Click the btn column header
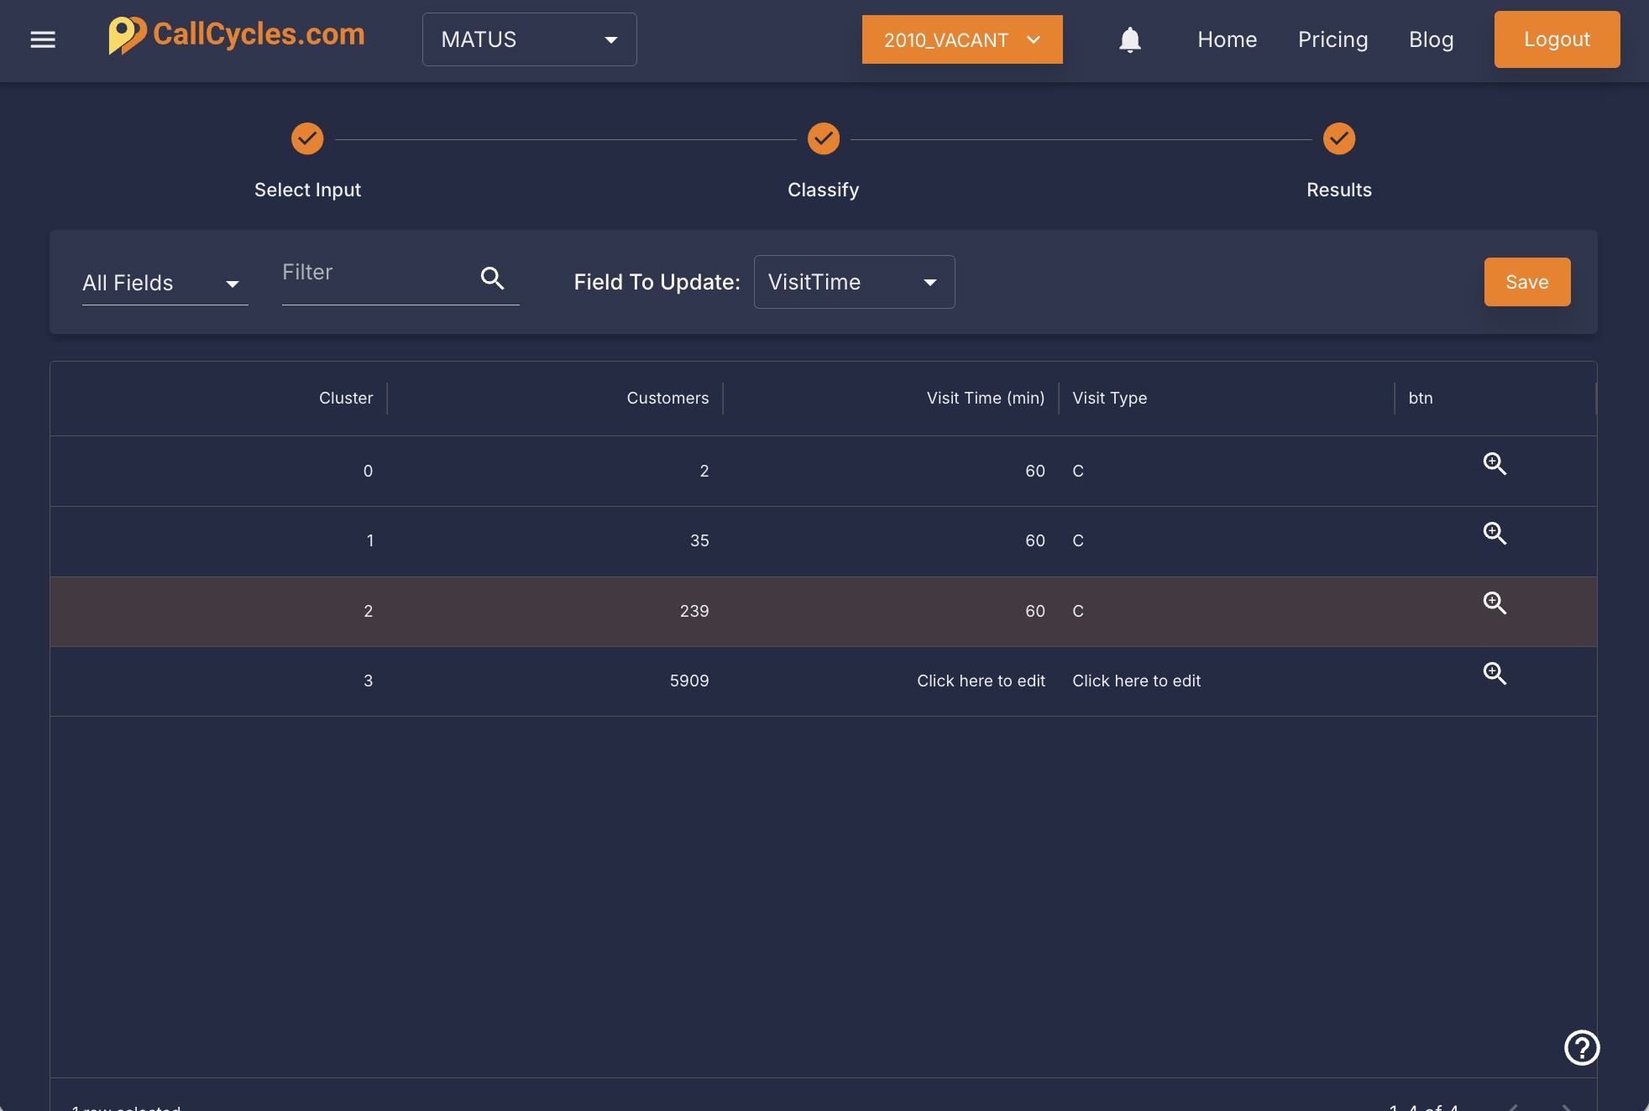This screenshot has width=1649, height=1111. coord(1421,399)
